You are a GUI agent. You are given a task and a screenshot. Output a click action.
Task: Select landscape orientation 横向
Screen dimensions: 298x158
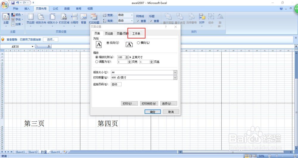pyautogui.click(x=138, y=43)
